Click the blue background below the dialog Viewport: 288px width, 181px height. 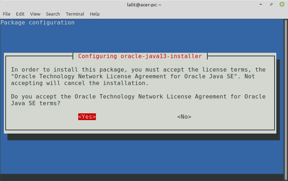142,157
